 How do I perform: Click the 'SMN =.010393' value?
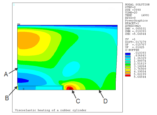click(135, 31)
